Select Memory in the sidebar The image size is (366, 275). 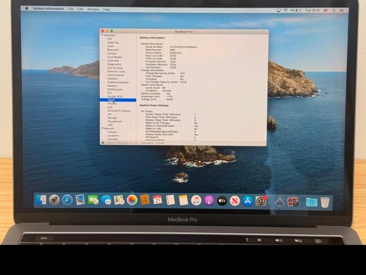point(112,86)
